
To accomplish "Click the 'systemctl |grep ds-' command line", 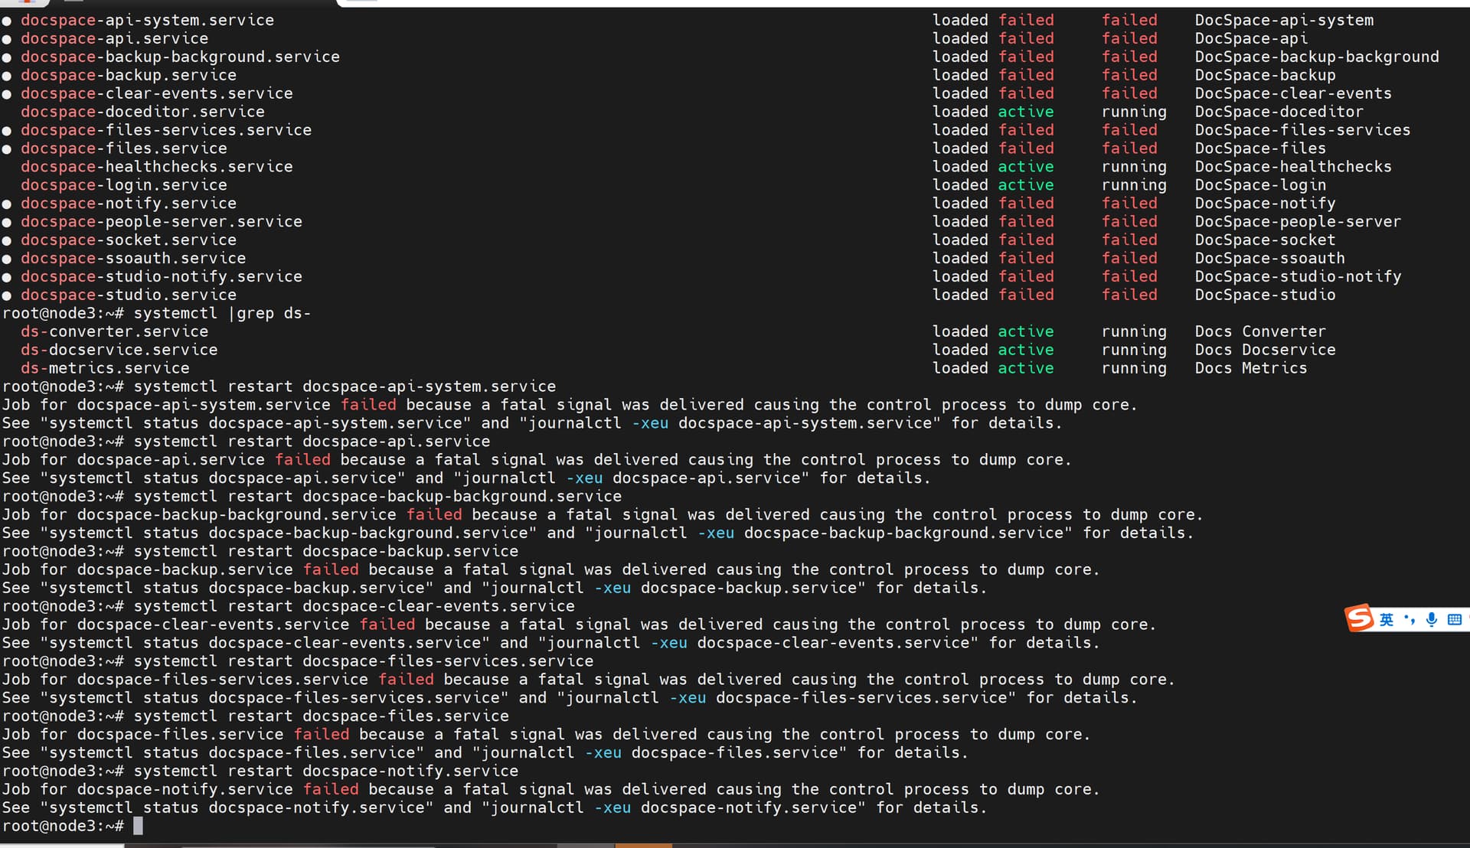I will click(x=222, y=314).
